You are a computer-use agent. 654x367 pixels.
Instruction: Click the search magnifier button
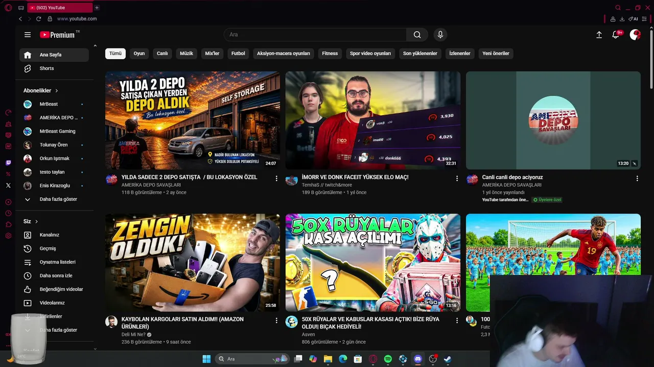(x=417, y=35)
